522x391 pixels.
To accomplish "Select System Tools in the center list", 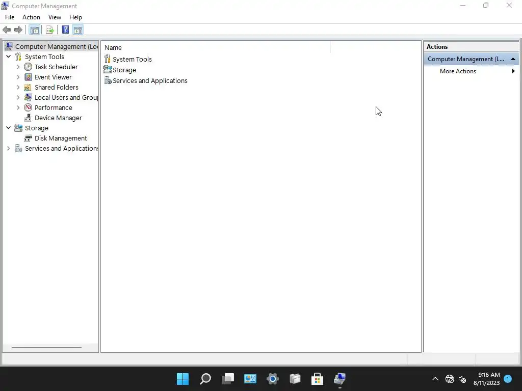I will [132, 59].
